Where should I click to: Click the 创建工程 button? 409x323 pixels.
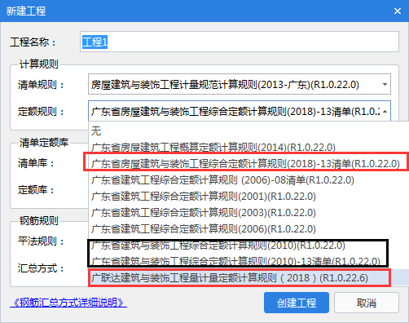point(297,303)
